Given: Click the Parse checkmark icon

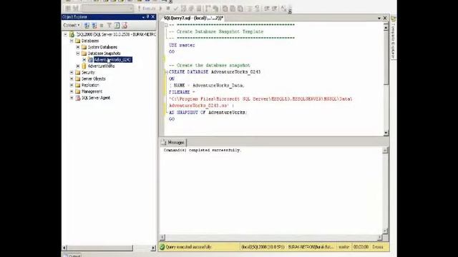Looking at the screenshot, I should tap(175, 9).
